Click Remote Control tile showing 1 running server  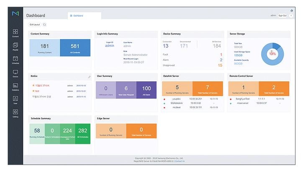click(244, 88)
